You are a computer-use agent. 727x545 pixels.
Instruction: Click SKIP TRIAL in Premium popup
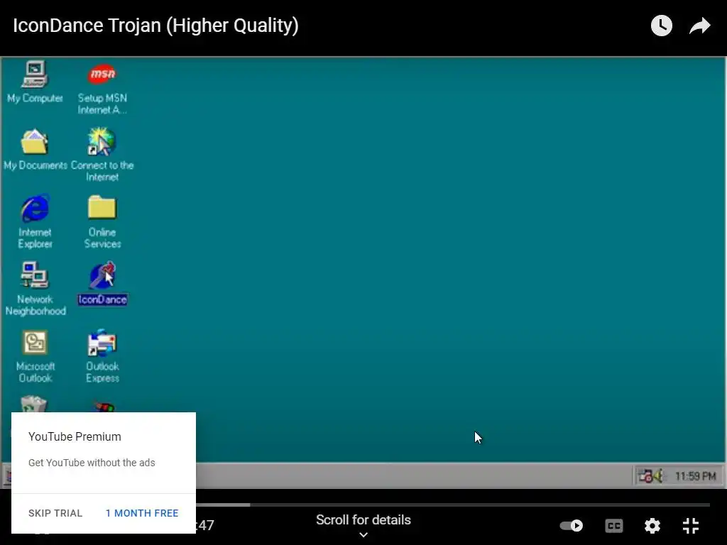coord(55,513)
